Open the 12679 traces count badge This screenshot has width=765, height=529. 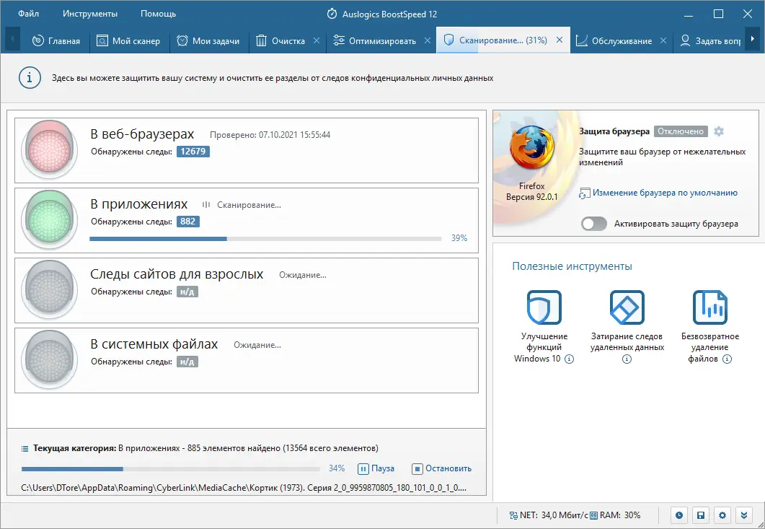[x=193, y=152]
